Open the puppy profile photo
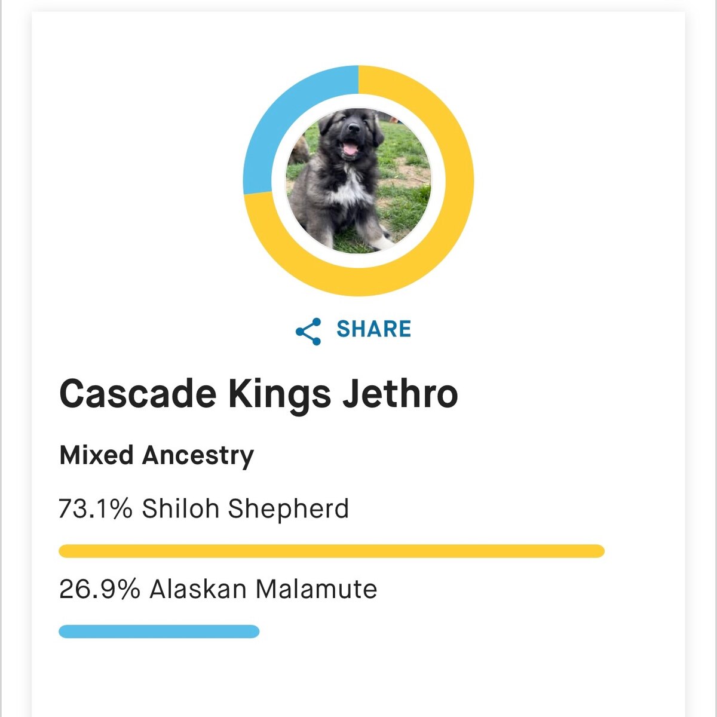Image resolution: width=717 pixels, height=717 pixels. tap(358, 180)
